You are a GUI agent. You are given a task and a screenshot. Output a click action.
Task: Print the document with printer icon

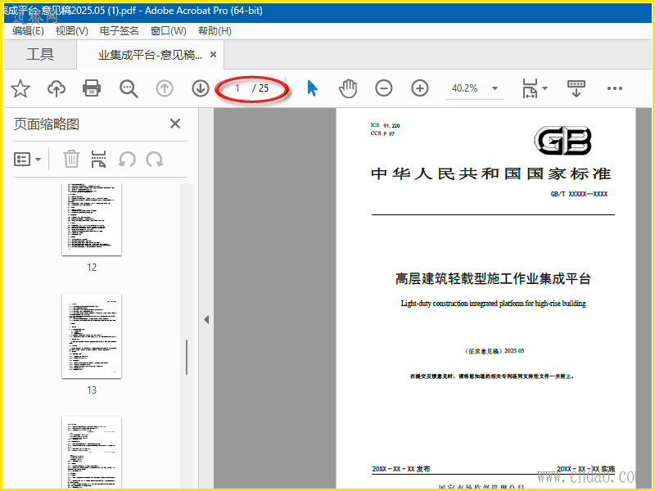(x=92, y=88)
